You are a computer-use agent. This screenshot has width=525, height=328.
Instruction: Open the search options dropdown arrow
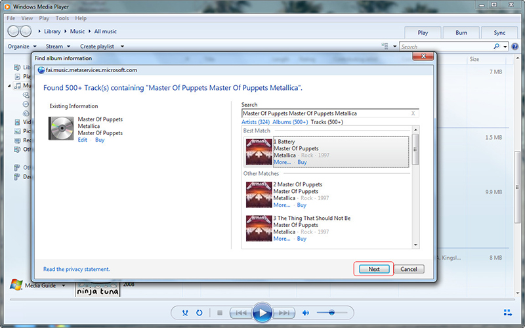505,47
